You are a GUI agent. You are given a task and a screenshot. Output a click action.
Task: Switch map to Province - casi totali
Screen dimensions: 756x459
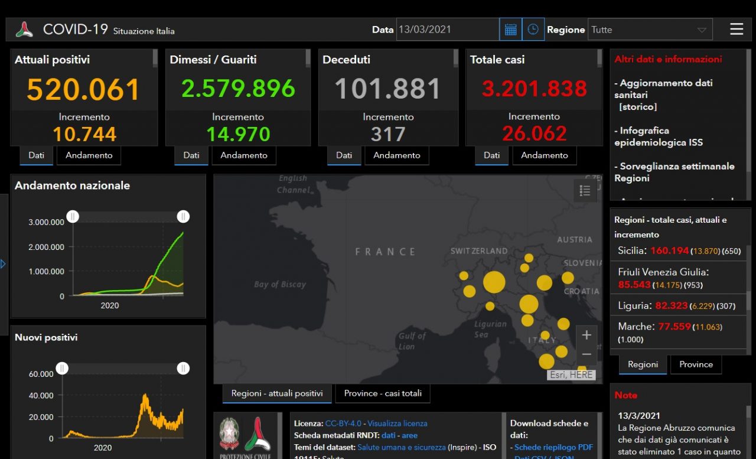(x=382, y=393)
